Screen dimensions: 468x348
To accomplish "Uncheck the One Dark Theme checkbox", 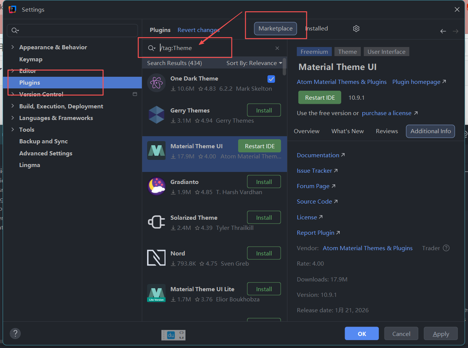I will tap(271, 79).
